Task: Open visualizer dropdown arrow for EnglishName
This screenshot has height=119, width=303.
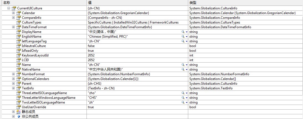Action: (187, 37)
